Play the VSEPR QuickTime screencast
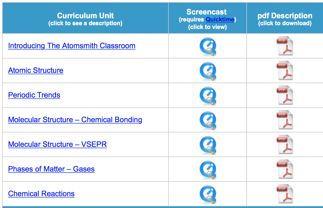 click(208, 146)
